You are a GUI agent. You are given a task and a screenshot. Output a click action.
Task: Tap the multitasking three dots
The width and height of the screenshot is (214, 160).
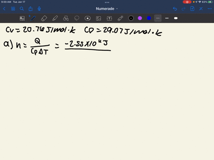tap(107, 2)
